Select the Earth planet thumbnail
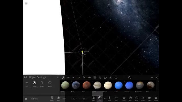182x102 pixels. pyautogui.click(x=76, y=85)
